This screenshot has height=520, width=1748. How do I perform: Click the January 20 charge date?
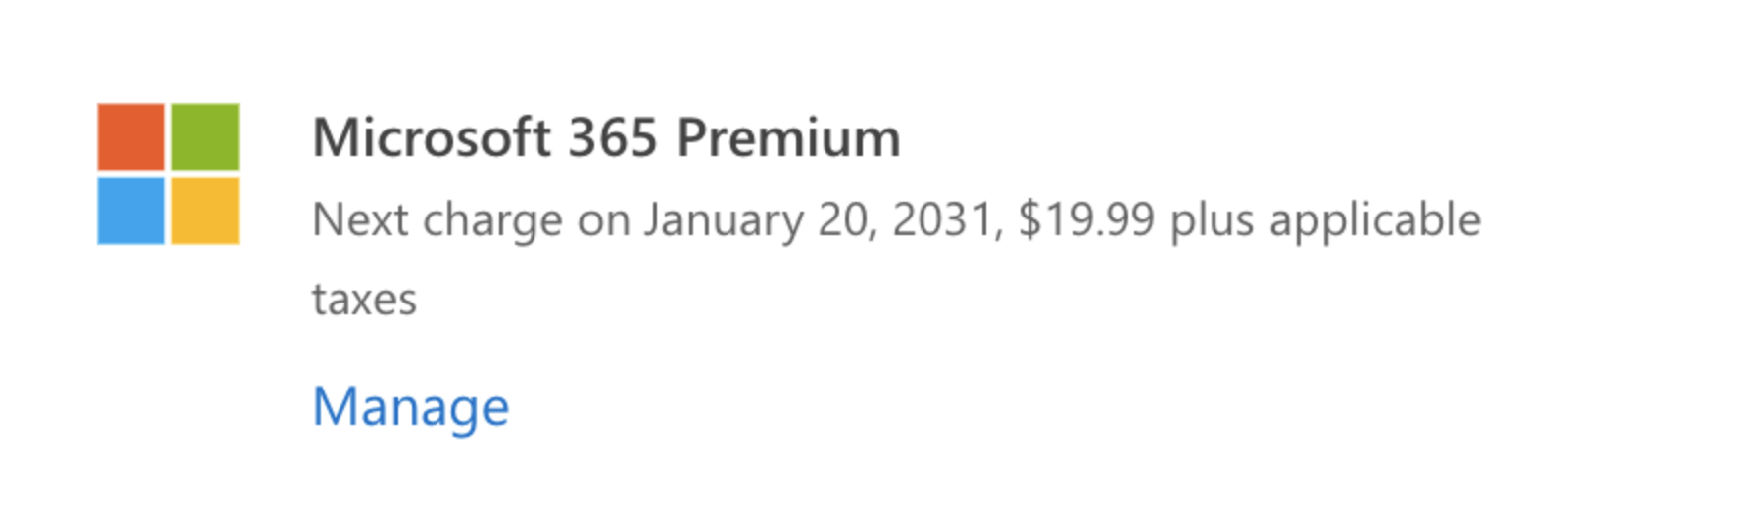[759, 220]
